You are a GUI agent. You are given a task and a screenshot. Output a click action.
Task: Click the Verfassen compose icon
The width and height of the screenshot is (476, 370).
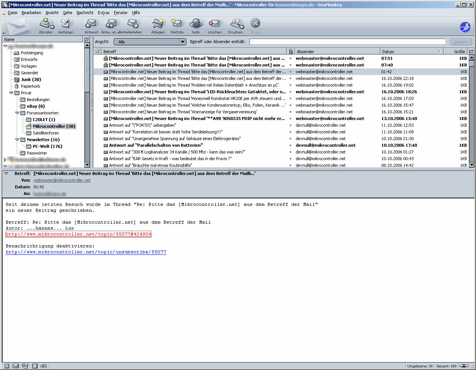(x=65, y=23)
